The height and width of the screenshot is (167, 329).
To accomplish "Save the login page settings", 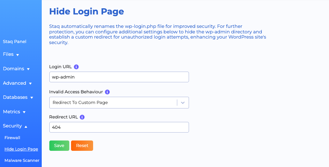I will (59, 146).
